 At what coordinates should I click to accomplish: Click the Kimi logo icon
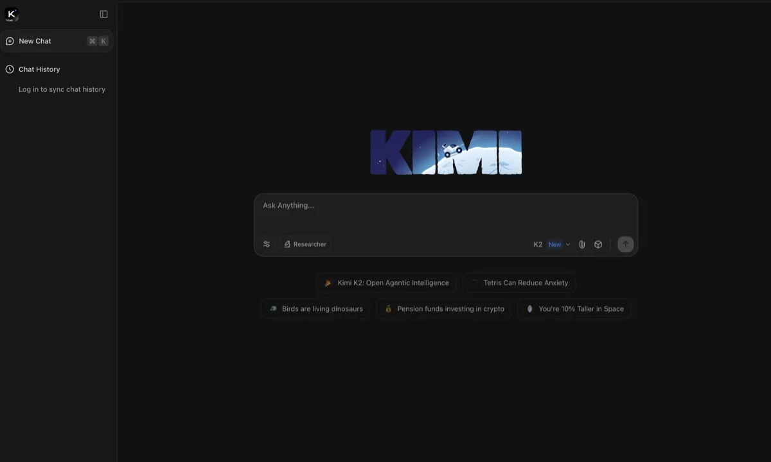tap(11, 13)
